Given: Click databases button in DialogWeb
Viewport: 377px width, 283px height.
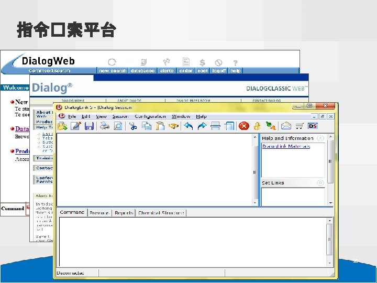Looking at the screenshot, I should pos(142,71).
